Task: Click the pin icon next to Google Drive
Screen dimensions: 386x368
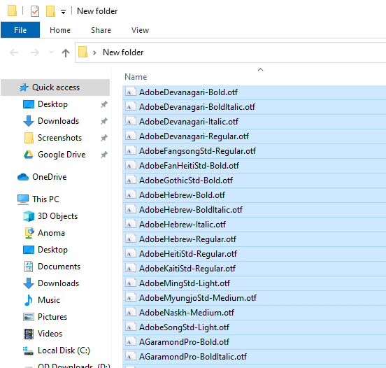Action: 104,155
